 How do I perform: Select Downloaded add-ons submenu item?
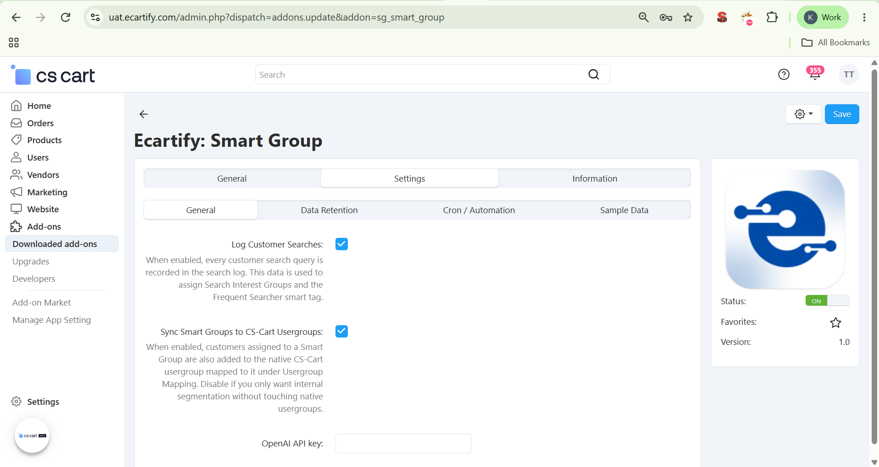62,244
